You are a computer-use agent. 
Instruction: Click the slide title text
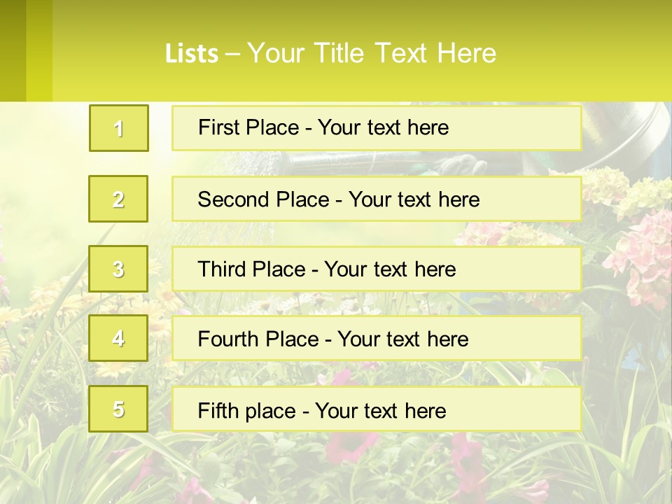pos(330,53)
